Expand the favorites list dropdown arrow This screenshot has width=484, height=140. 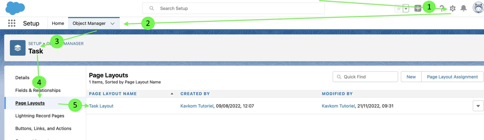406,9
